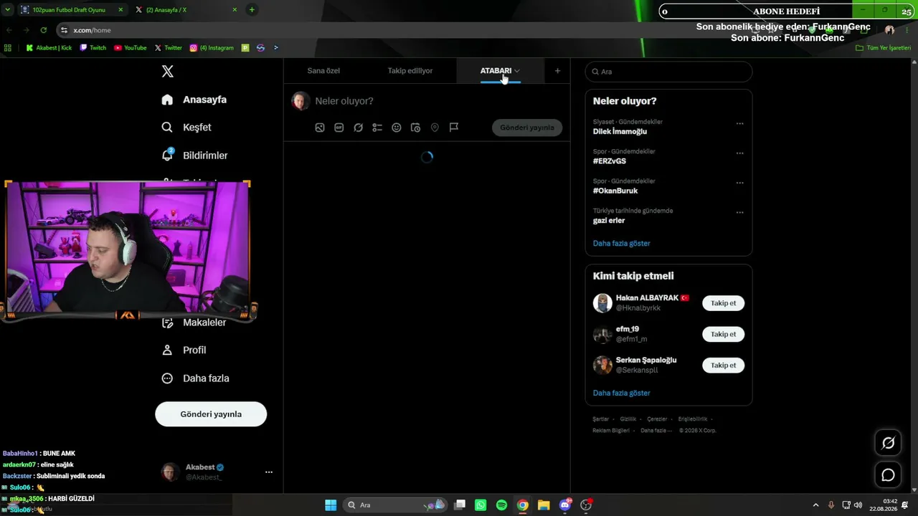The width and height of the screenshot is (918, 516).
Task: Launch Spotify from the taskbar
Action: tap(501, 505)
